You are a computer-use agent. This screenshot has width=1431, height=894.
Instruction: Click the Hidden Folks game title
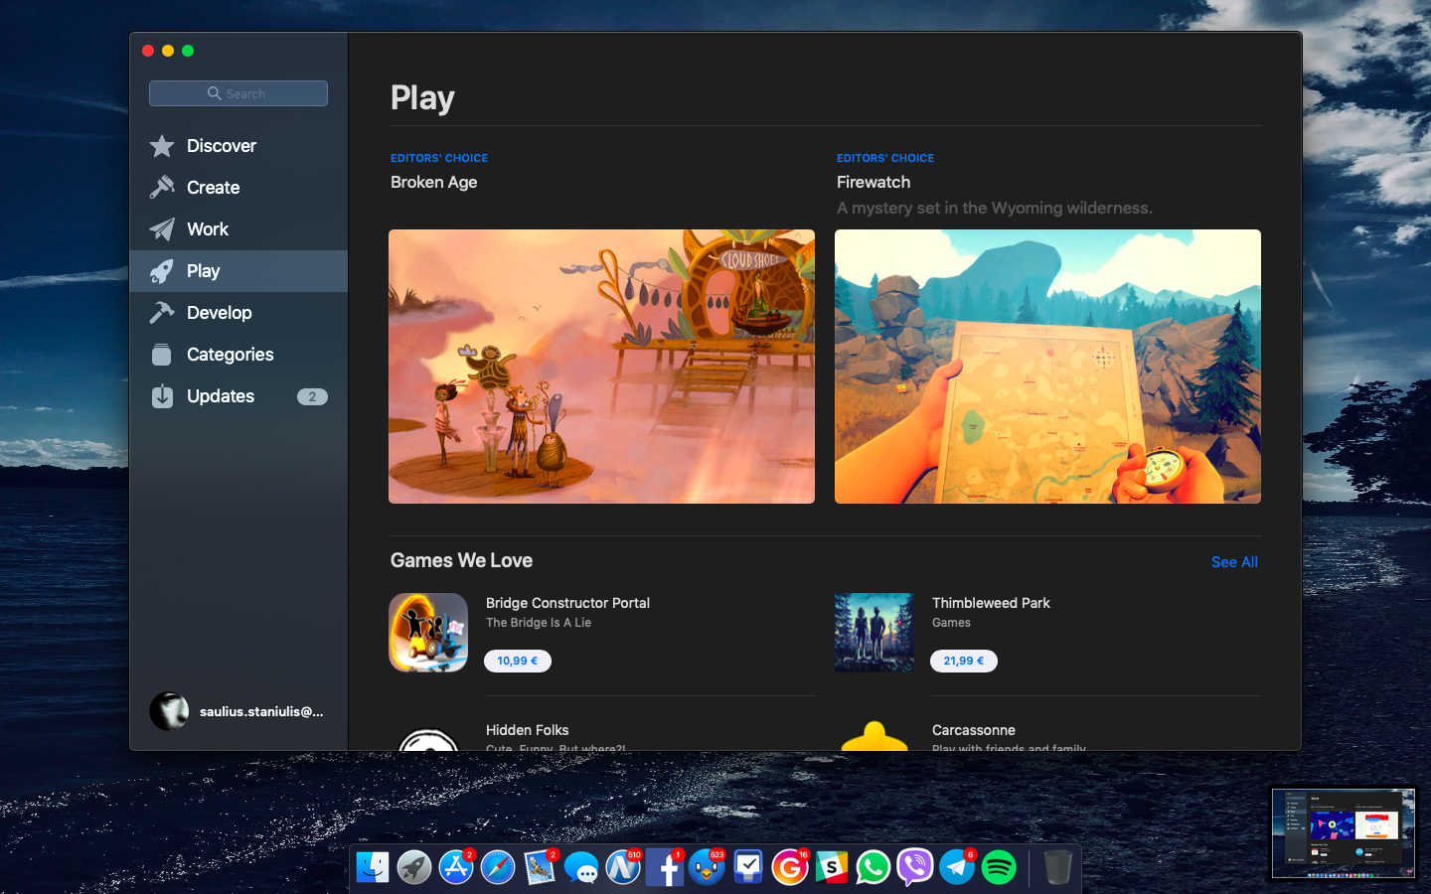tap(527, 730)
